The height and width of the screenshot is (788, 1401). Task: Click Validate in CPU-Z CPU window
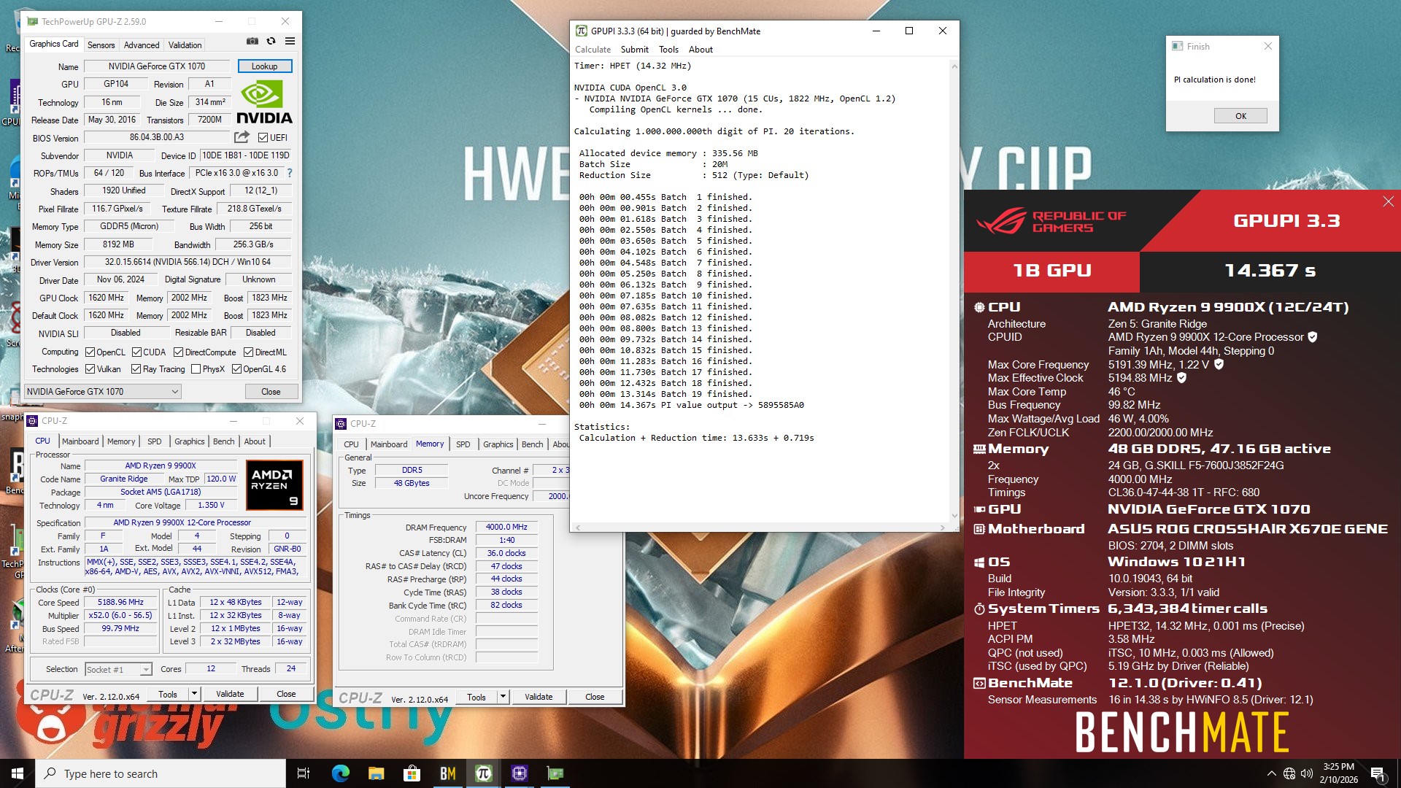click(230, 694)
